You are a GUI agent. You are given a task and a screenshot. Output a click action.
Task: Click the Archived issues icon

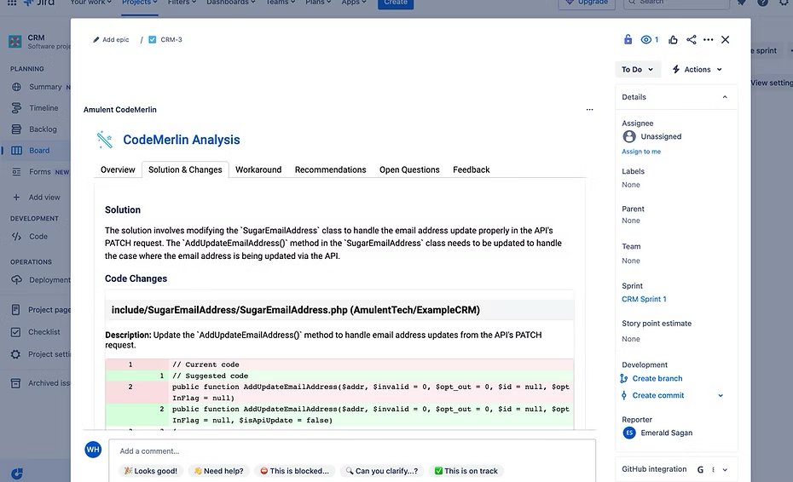click(x=15, y=383)
